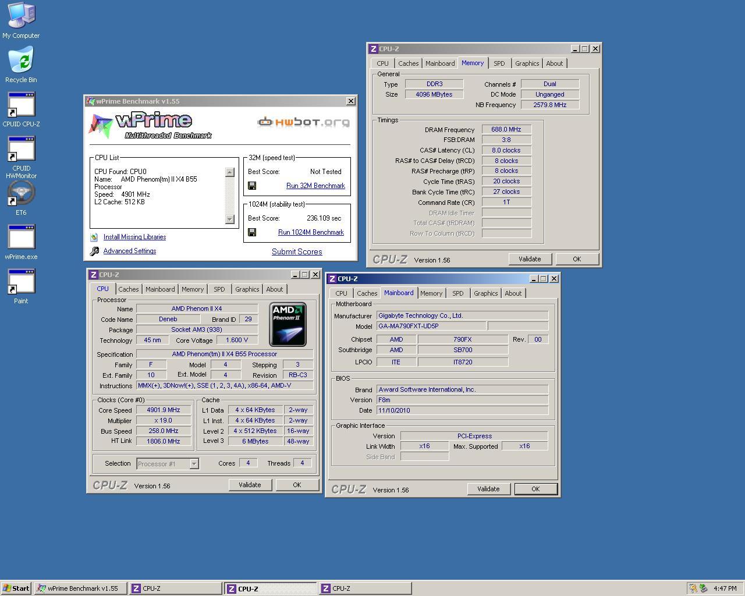Image resolution: width=745 pixels, height=596 pixels.
Task: Select the CPUID CPU-Z desktop shortcut
Action: (x=21, y=109)
